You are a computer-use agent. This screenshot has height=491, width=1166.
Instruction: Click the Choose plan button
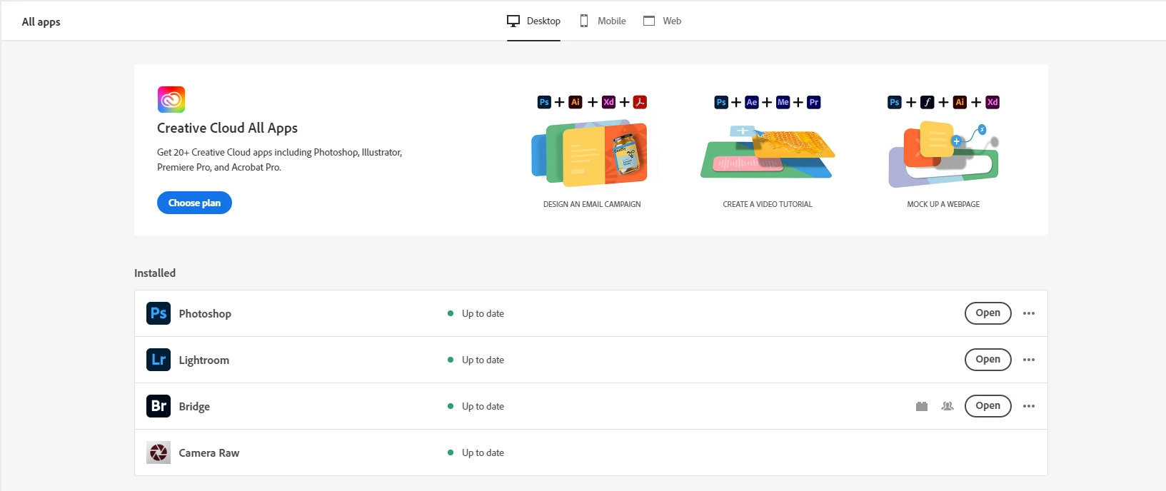194,203
